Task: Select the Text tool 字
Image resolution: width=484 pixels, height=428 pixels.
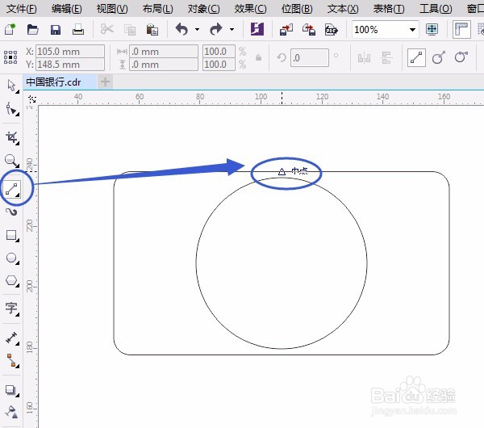Action: (x=12, y=308)
